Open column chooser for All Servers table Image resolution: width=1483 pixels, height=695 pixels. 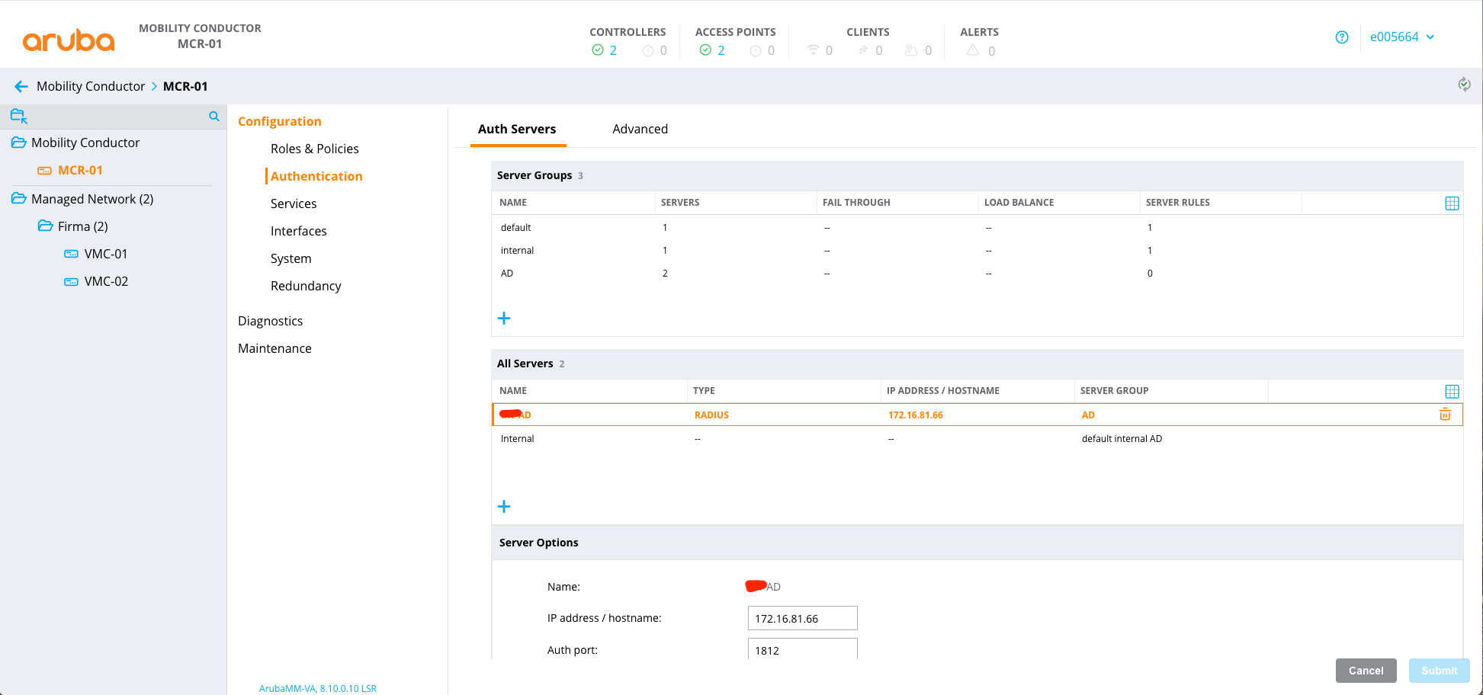1452,392
